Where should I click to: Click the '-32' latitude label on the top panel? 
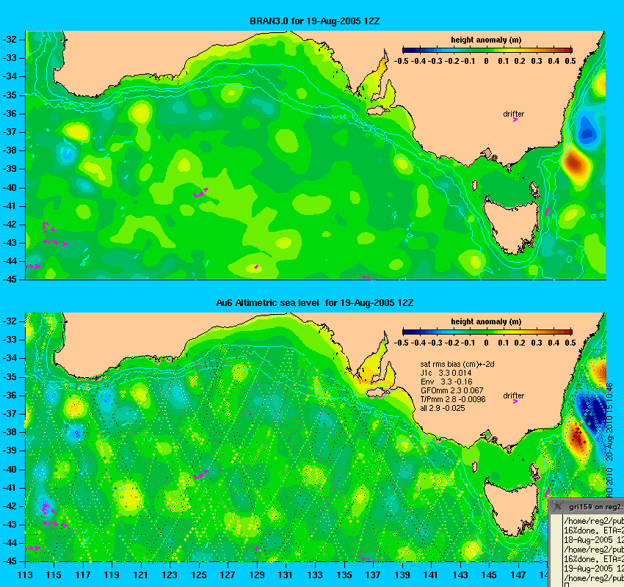tap(10, 40)
